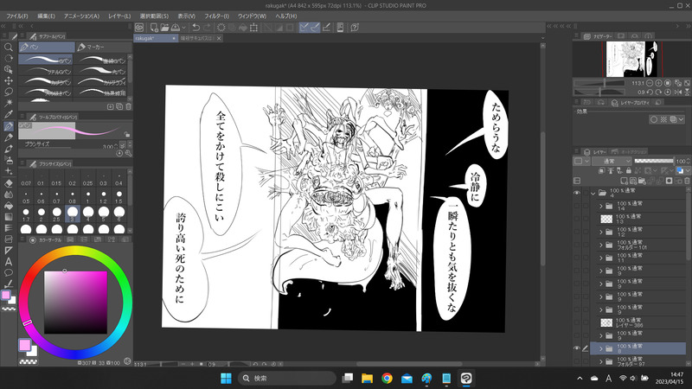The image size is (692, 389).
Task: Click layer opacity slider
Action: pyautogui.click(x=655, y=161)
